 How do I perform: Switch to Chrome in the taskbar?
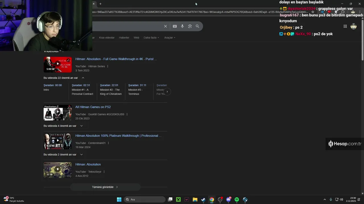coord(212,199)
